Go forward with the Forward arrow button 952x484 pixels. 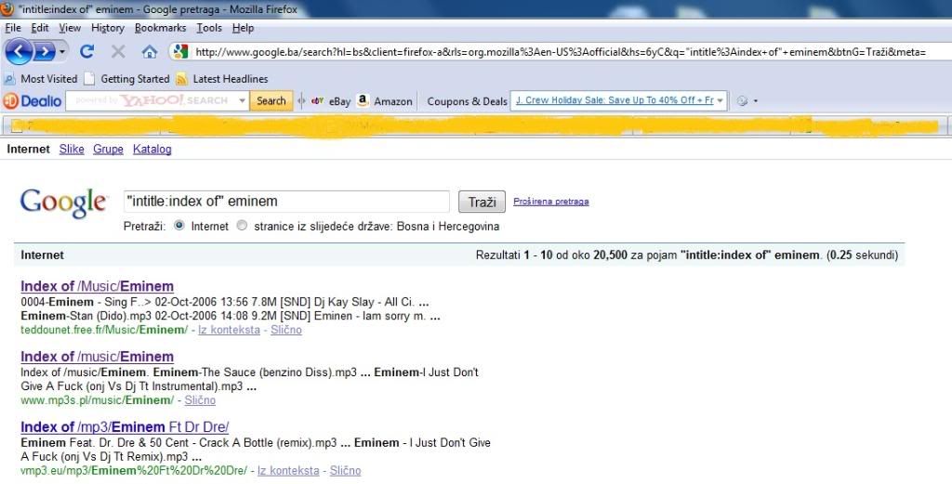45,52
